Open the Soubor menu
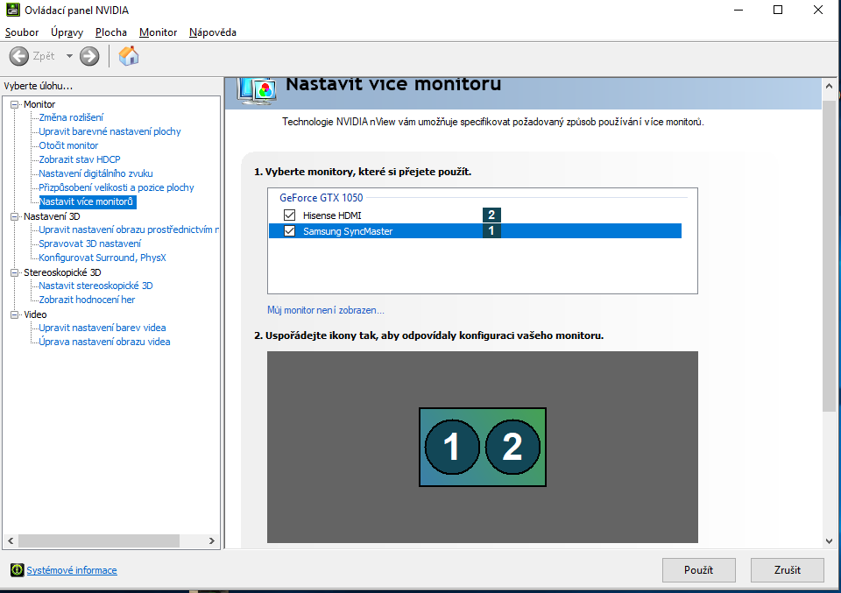This screenshot has width=841, height=593. click(22, 32)
